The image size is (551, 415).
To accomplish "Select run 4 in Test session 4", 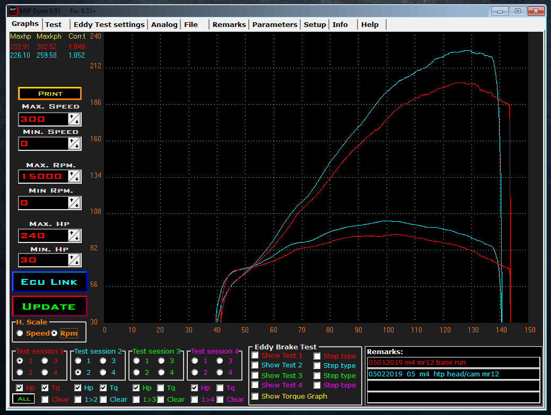I will [x=220, y=372].
